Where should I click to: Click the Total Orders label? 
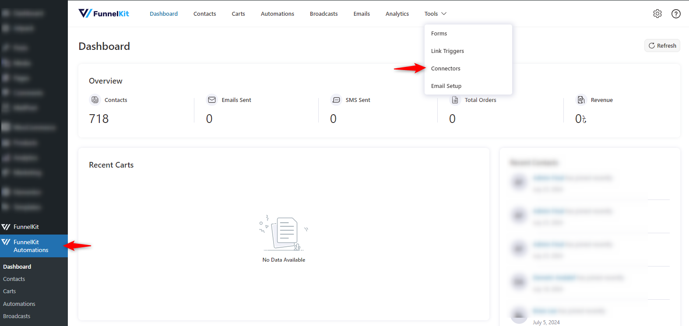pos(480,100)
